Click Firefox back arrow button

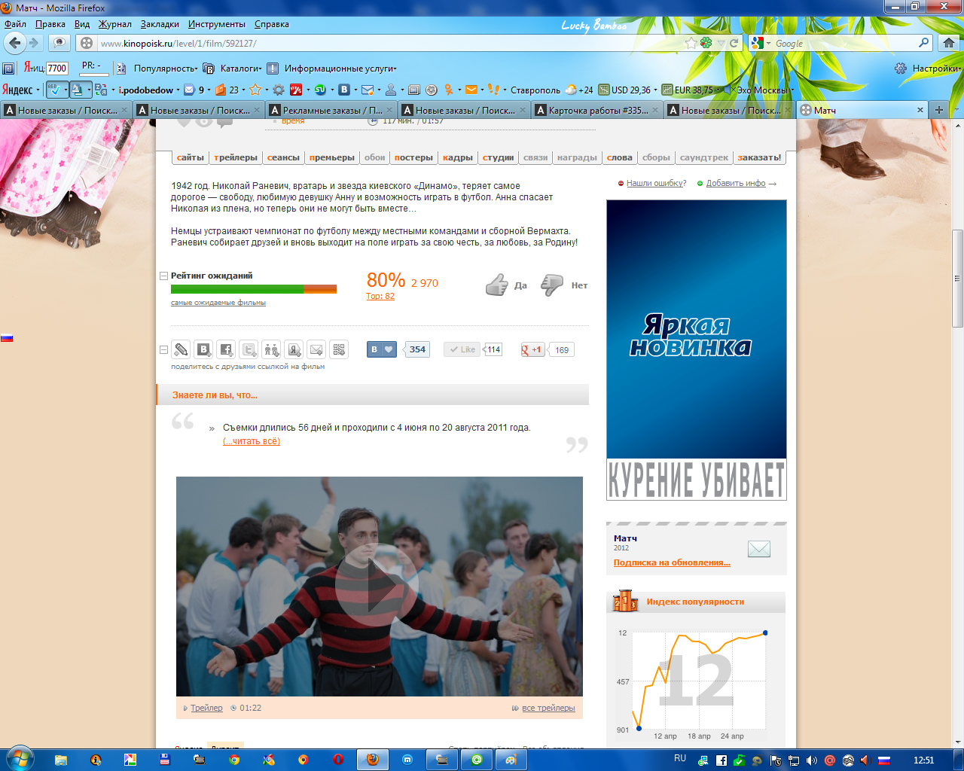pyautogui.click(x=15, y=43)
